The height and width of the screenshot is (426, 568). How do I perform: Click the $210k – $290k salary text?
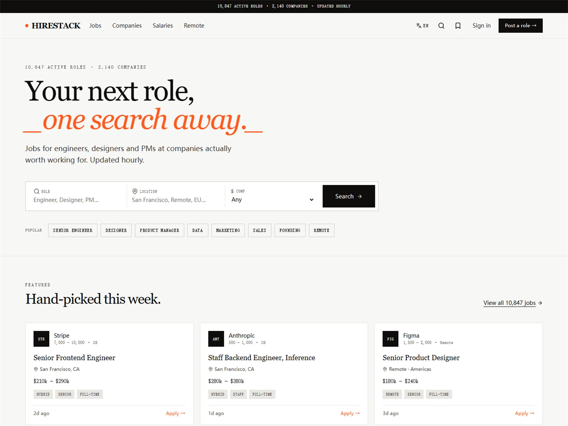tap(51, 381)
